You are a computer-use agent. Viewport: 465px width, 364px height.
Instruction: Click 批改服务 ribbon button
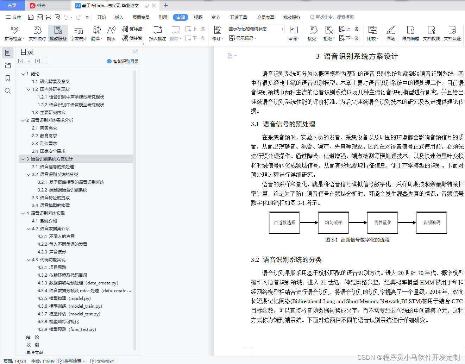(x=58, y=33)
